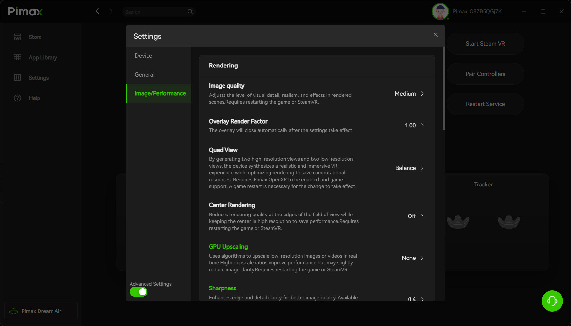571x326 pixels.
Task: Adjust Overlay Render Factor value 1.00
Action: (414, 126)
